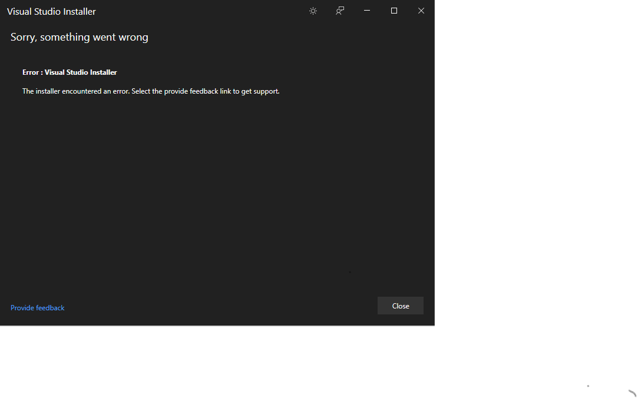Viewport: 638px width, 398px height.
Task: Click the 'installer encountered an error' message text
Action: click(151, 91)
